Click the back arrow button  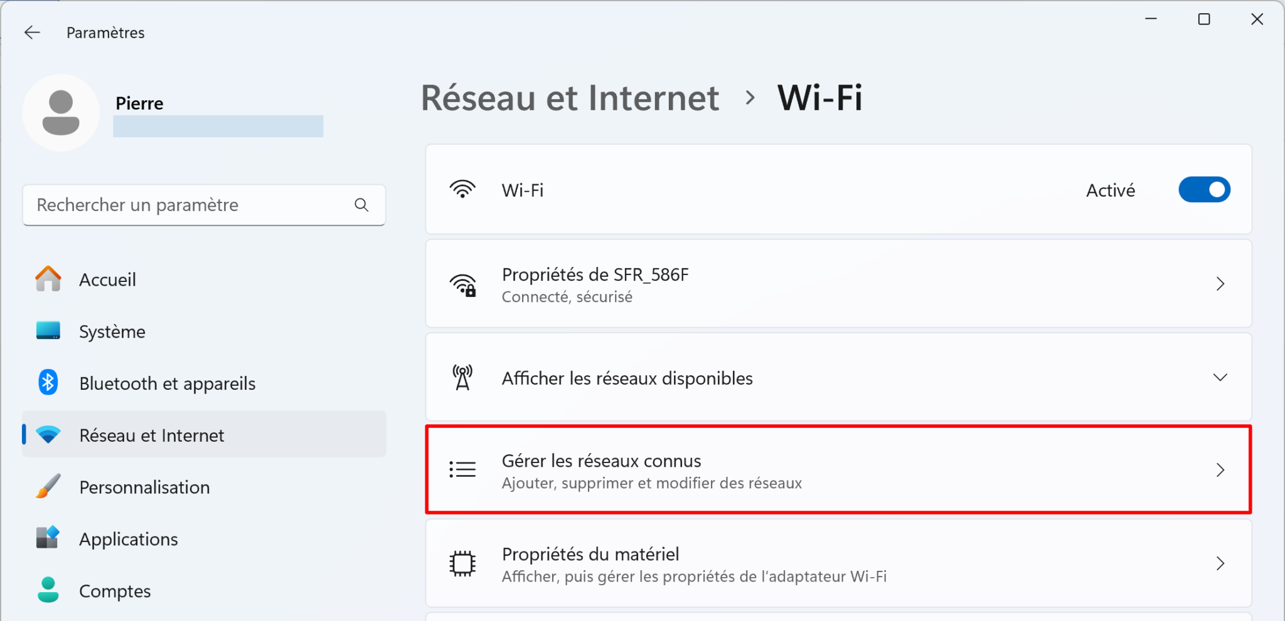(32, 32)
